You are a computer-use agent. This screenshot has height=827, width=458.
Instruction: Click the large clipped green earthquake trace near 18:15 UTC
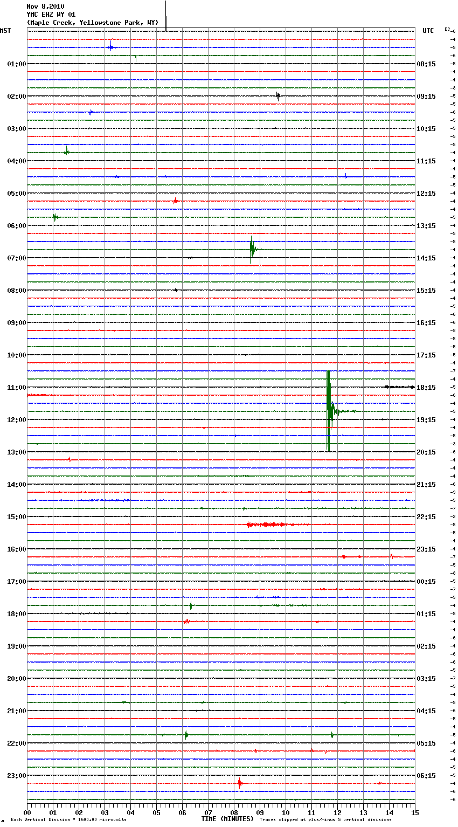[x=329, y=411]
